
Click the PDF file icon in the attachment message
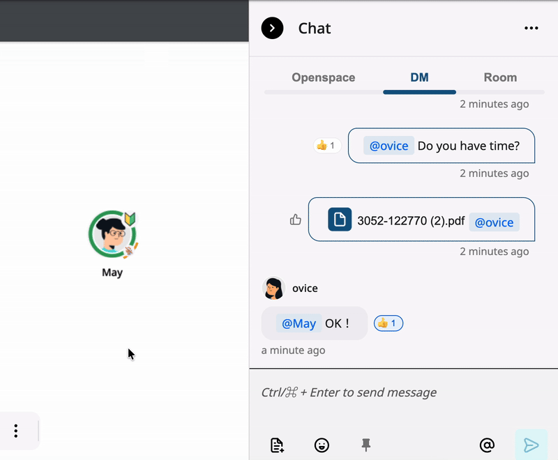339,220
